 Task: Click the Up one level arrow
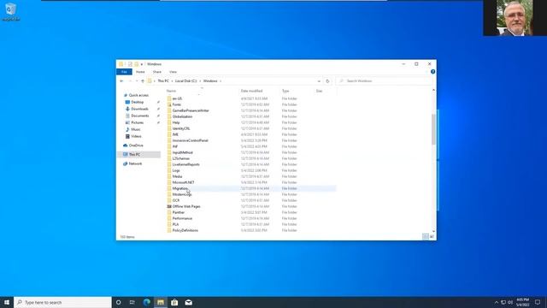[143, 81]
